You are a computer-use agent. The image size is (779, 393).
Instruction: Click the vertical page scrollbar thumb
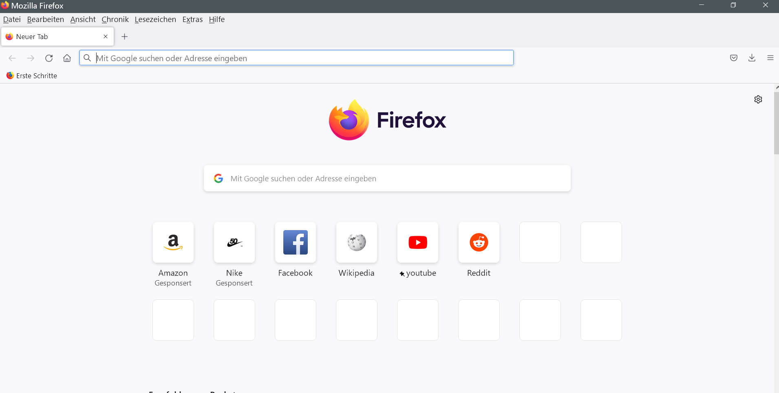click(x=776, y=123)
